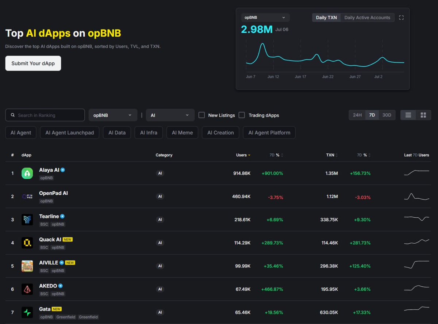438x324 pixels.
Task: Click the AIVILLE logo thumbnail
Action: pos(27,266)
